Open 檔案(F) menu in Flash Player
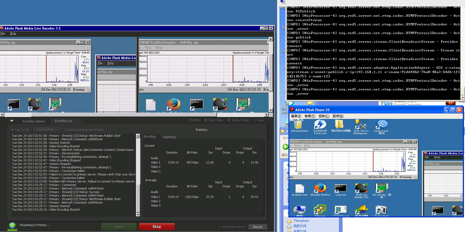Screen dimensions: 465x232 (x=296, y=116)
